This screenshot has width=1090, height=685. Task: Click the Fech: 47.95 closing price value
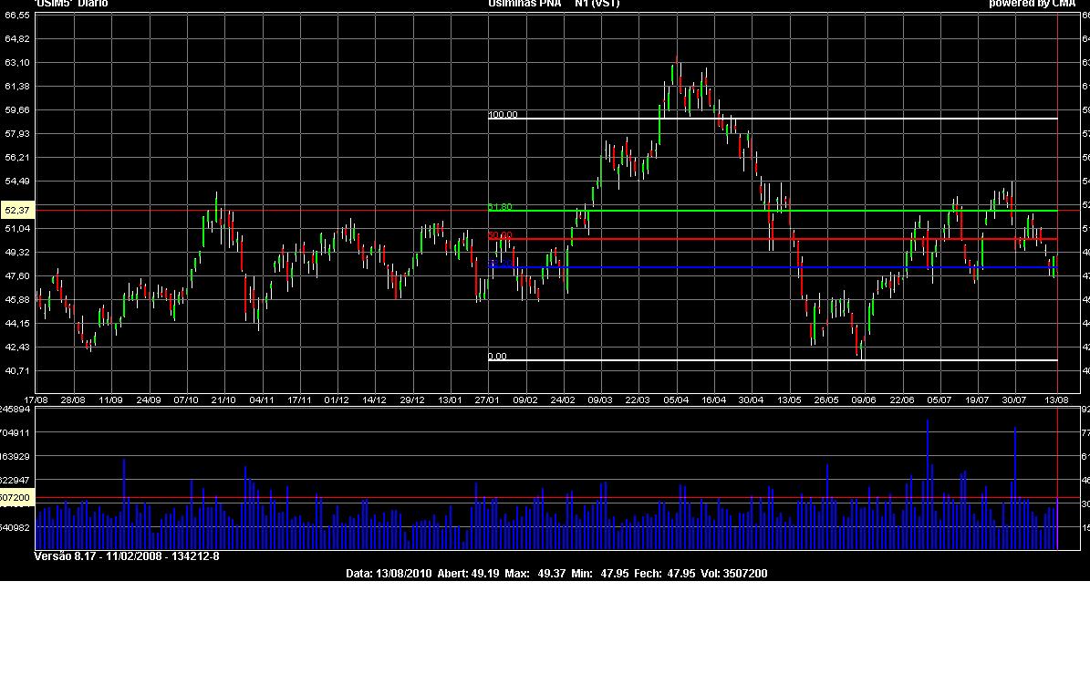[x=652, y=574]
